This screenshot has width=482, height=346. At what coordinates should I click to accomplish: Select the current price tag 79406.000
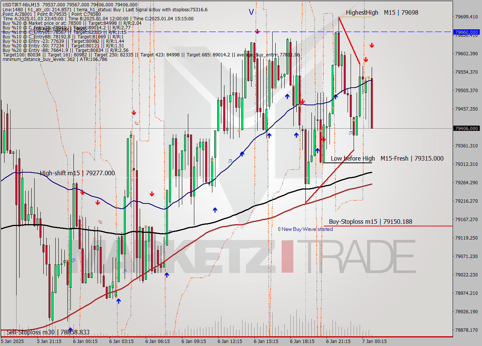pos(467,128)
